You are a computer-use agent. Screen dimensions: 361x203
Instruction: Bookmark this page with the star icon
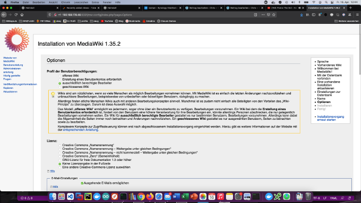pos(274,15)
